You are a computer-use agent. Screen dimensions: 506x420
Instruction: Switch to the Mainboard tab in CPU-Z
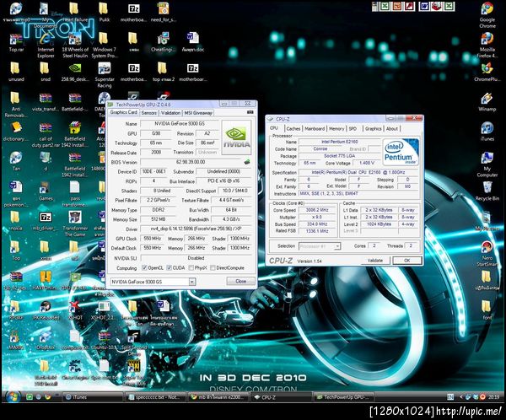point(315,128)
